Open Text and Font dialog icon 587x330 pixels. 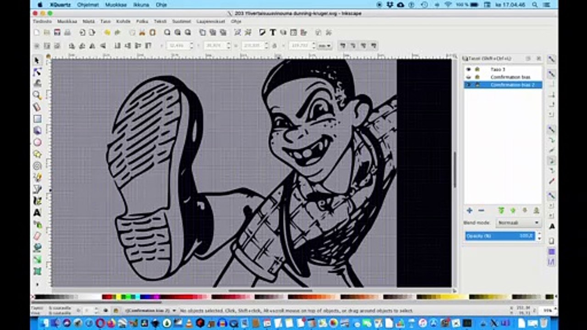click(272, 33)
